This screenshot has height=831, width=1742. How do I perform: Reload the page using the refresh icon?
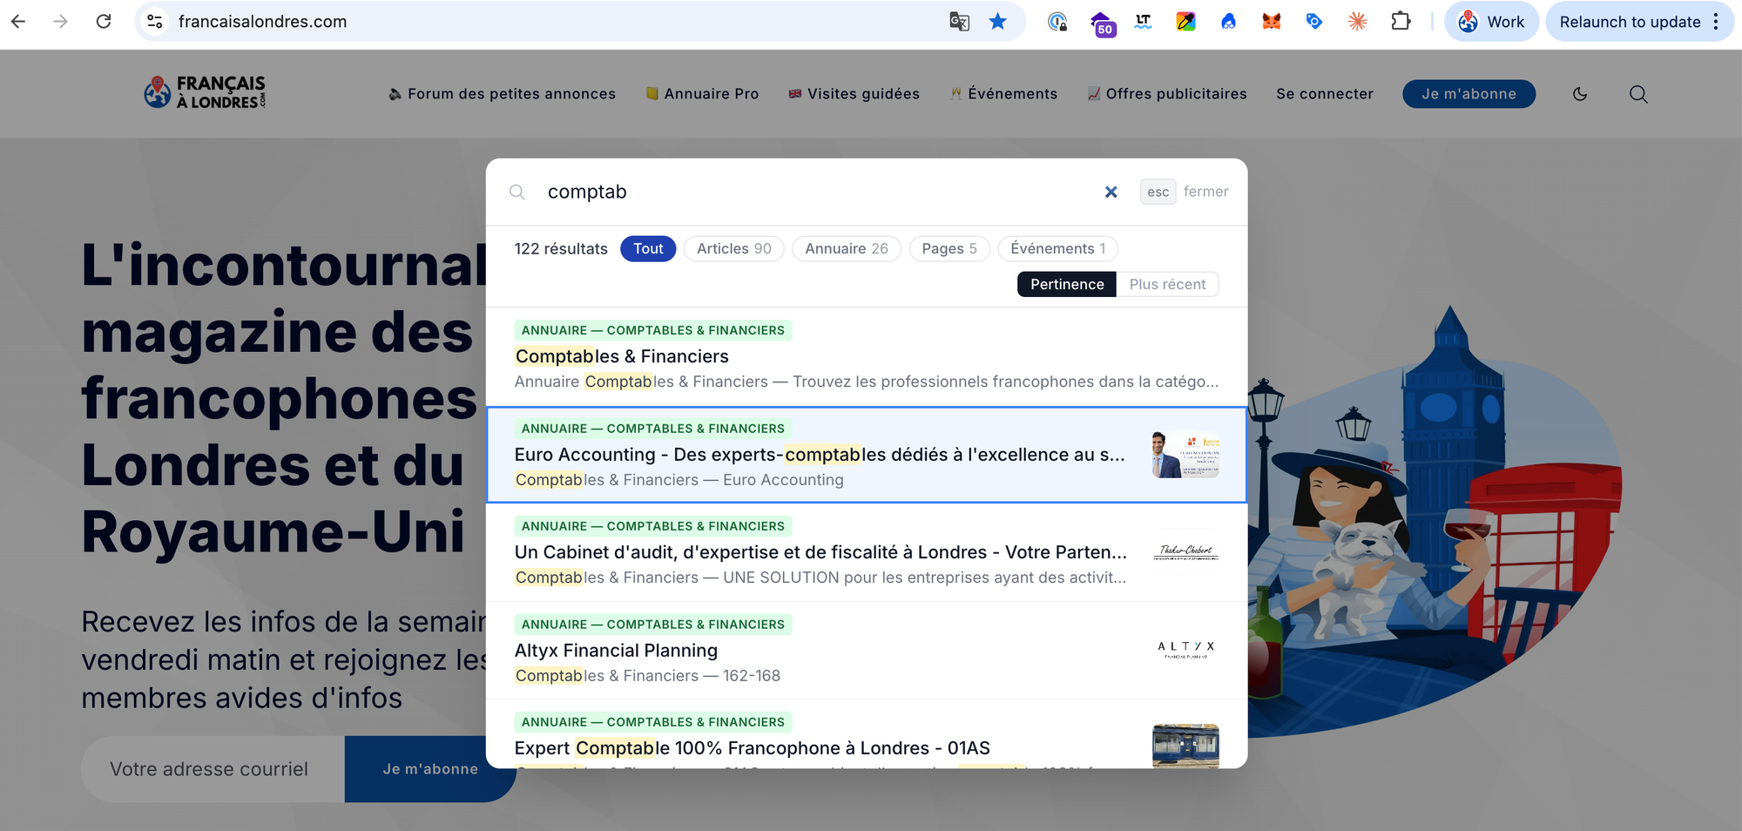coord(104,22)
